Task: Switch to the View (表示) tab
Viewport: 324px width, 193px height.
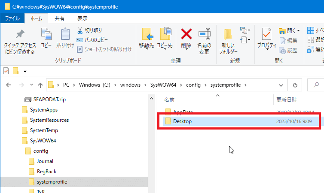Action: (82, 18)
